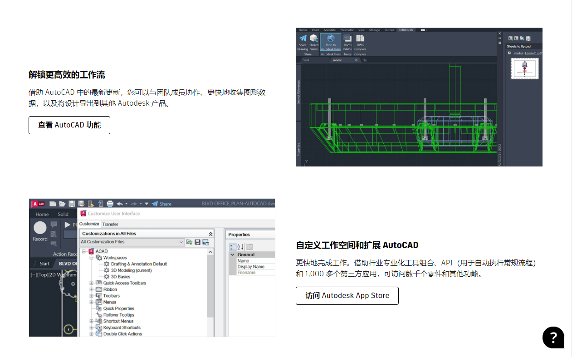Select the Push to Autodesk Docs tool
The image size is (572, 357).
coord(330,44)
